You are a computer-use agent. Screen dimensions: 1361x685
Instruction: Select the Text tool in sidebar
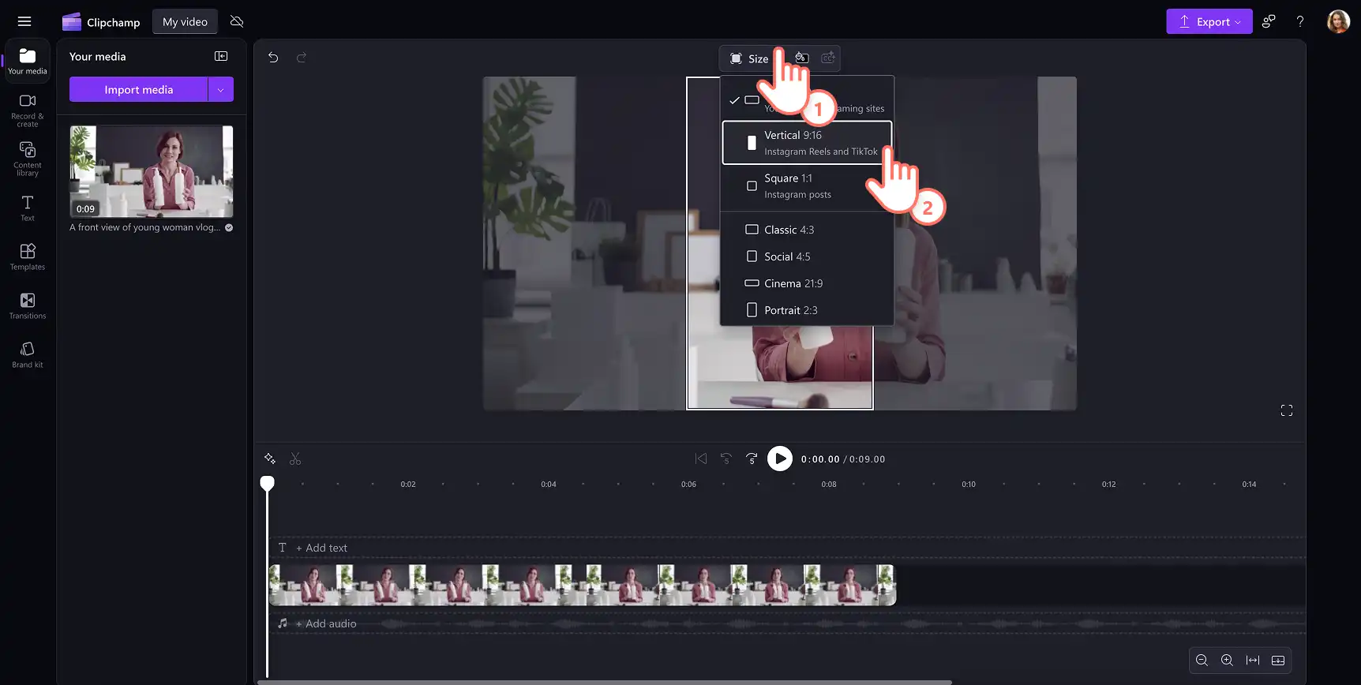point(28,208)
